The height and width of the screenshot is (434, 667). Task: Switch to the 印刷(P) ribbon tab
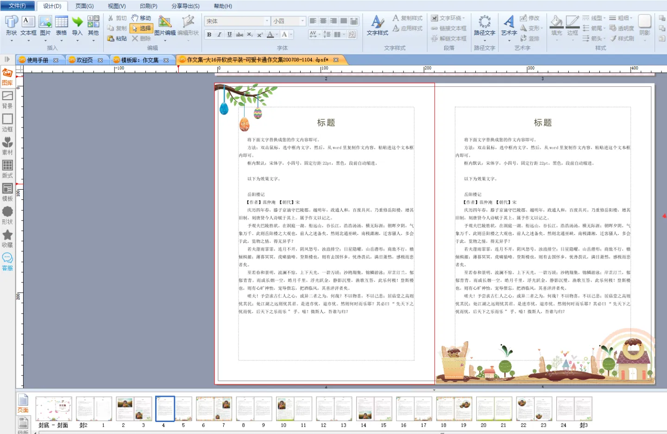click(x=149, y=6)
